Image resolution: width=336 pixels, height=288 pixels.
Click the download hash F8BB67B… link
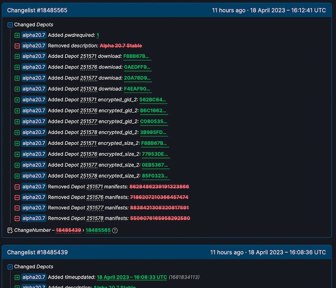[136, 57]
